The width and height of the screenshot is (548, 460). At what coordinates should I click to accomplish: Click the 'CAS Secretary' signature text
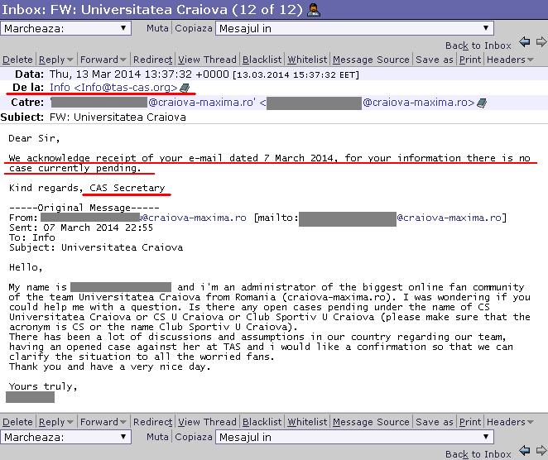click(x=127, y=188)
